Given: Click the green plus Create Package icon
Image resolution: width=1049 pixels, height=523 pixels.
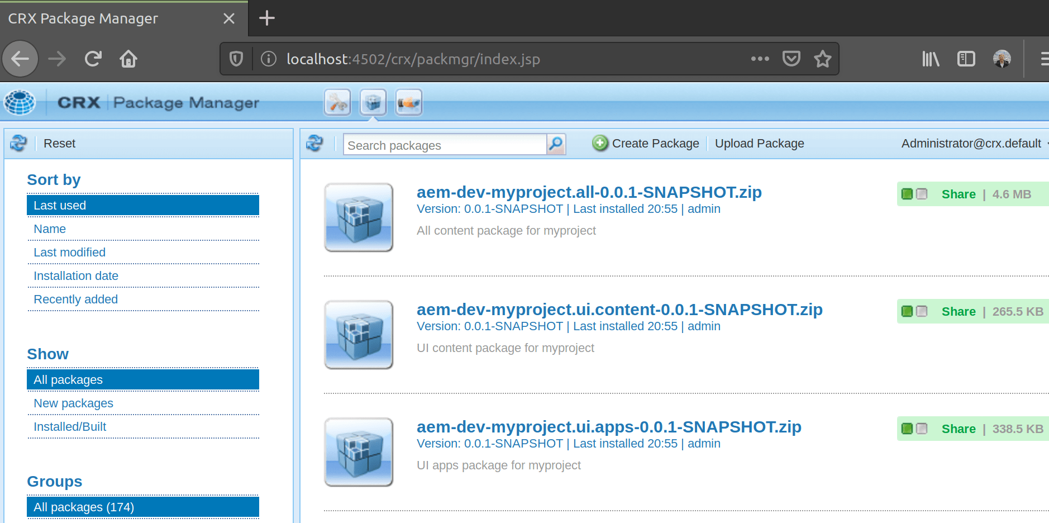Looking at the screenshot, I should (x=600, y=144).
